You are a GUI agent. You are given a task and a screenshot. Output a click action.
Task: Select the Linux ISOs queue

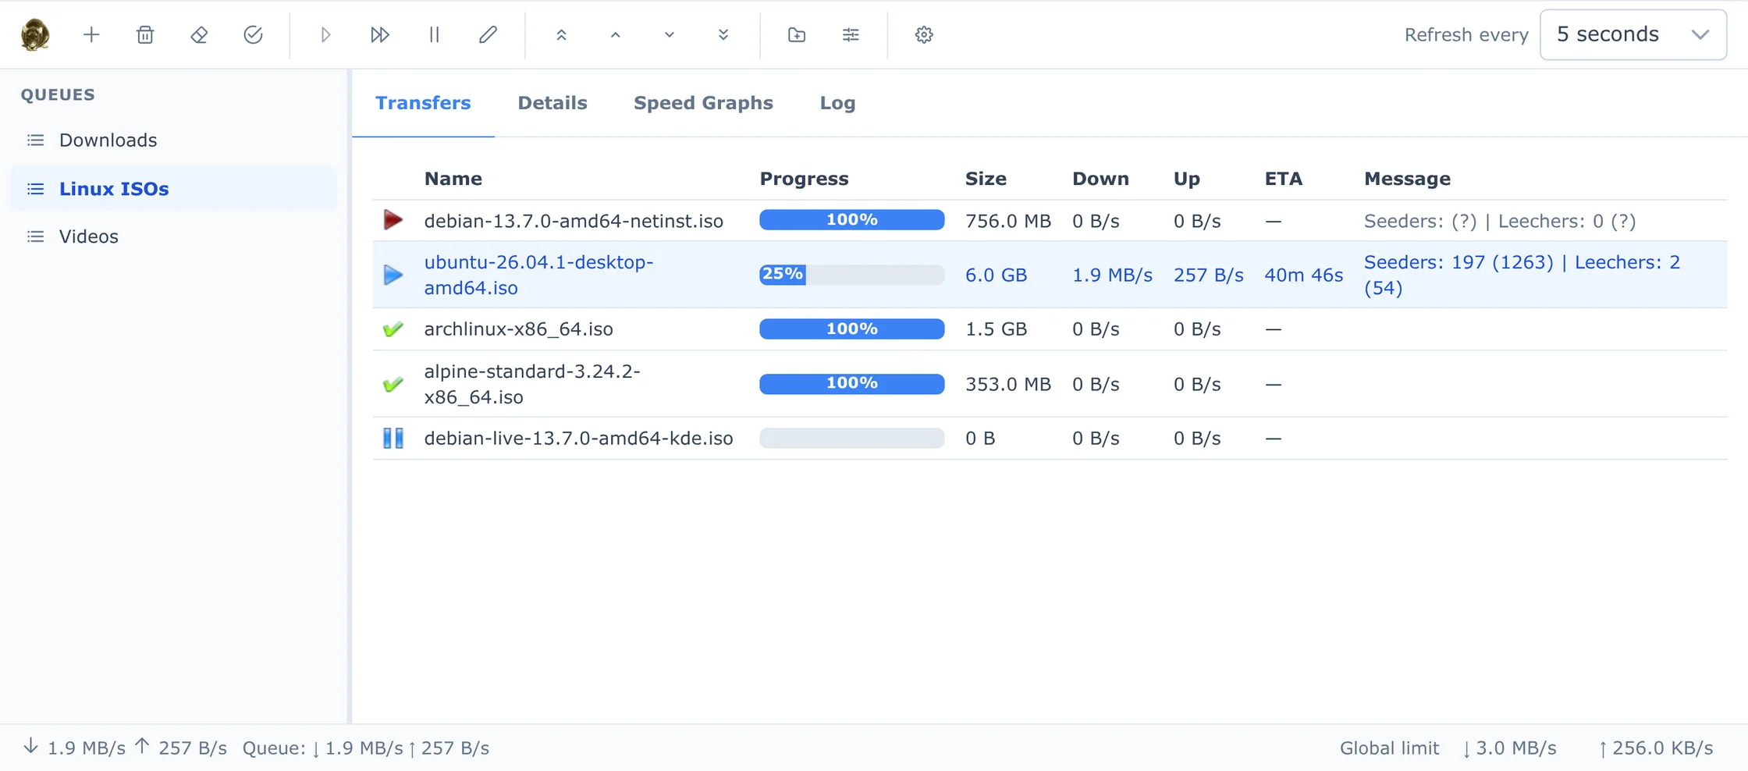pyautogui.click(x=173, y=189)
